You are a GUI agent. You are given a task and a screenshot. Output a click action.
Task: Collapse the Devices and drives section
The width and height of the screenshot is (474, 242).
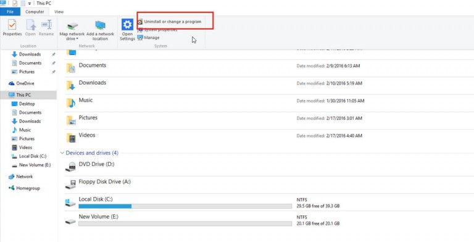(x=62, y=153)
